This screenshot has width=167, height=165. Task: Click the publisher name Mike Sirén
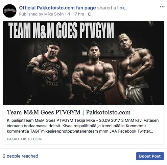(54, 14)
